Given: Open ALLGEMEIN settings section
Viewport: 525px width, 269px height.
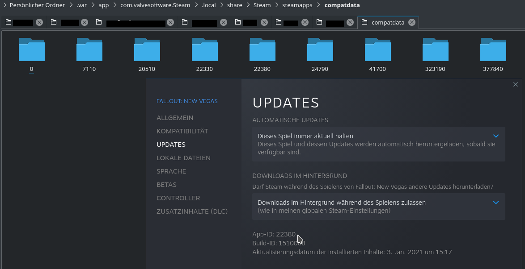Looking at the screenshot, I should [x=175, y=118].
